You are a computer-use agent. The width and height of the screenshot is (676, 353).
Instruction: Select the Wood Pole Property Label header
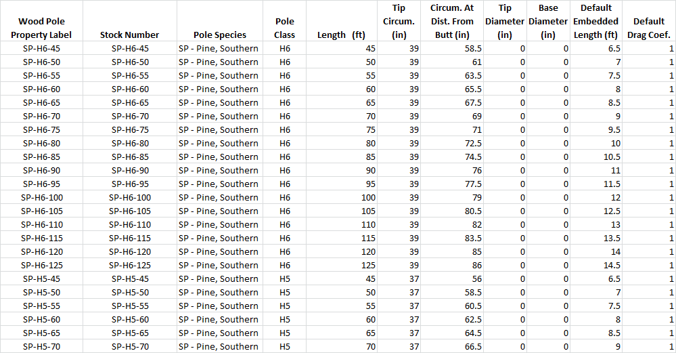click(41, 28)
